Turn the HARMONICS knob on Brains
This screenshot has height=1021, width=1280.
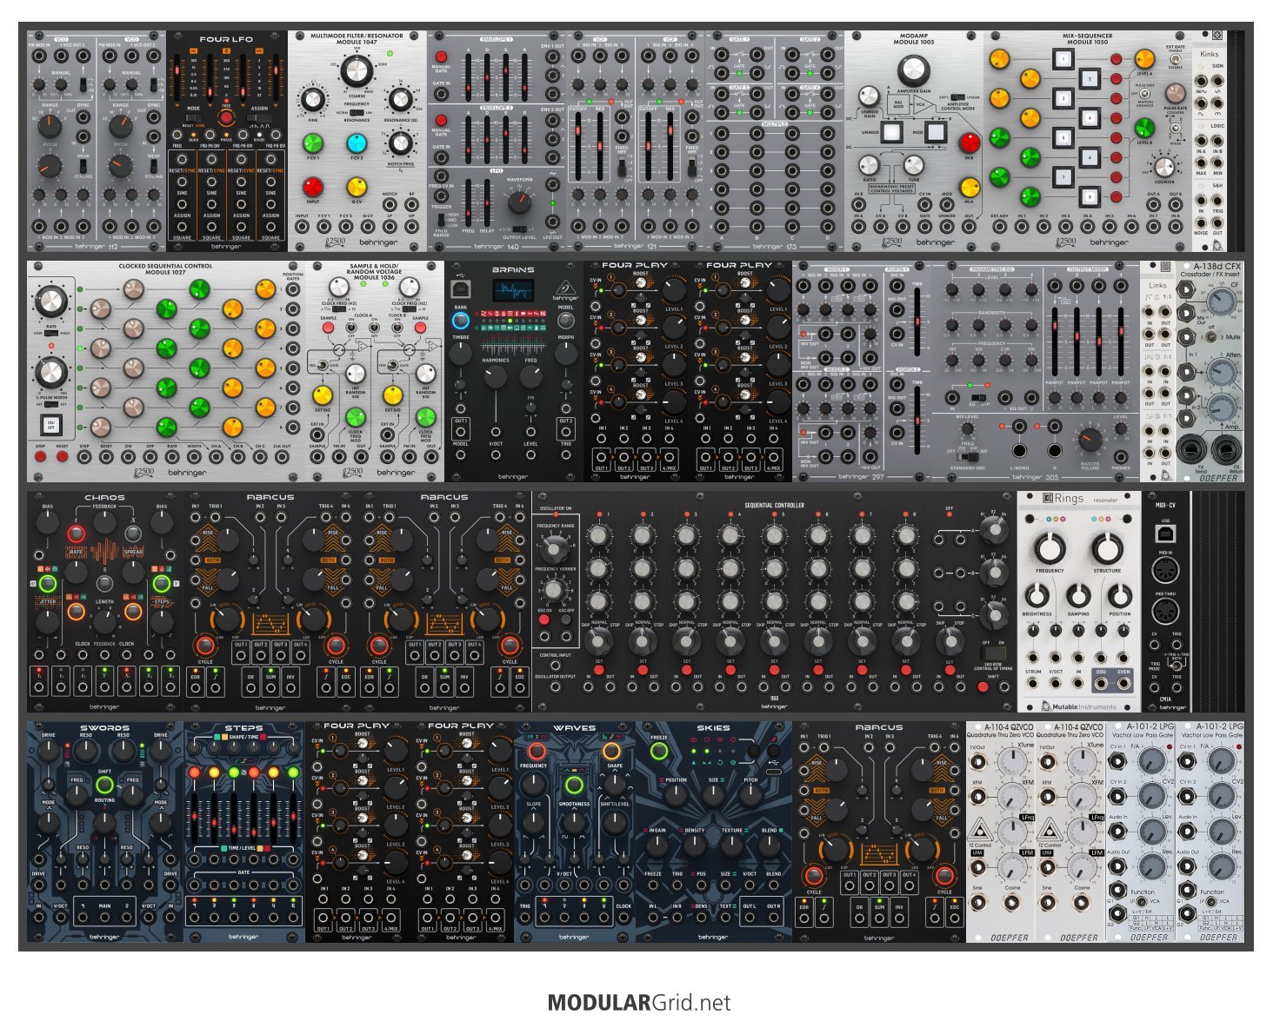click(x=495, y=376)
